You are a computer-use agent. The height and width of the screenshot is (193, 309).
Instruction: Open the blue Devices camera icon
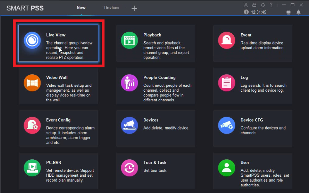click(129, 125)
